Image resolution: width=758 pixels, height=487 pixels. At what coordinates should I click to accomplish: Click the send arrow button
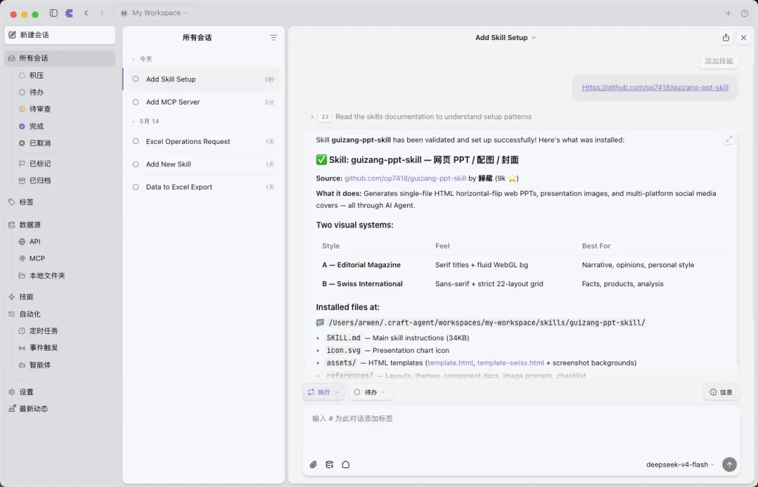tap(729, 465)
